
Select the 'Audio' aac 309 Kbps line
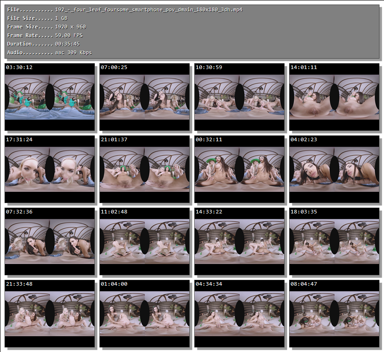point(50,53)
